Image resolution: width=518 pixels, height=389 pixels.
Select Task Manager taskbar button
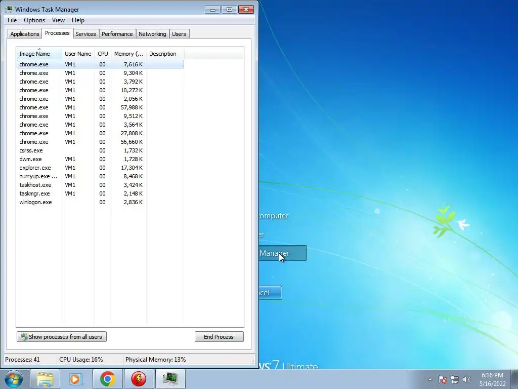170,379
